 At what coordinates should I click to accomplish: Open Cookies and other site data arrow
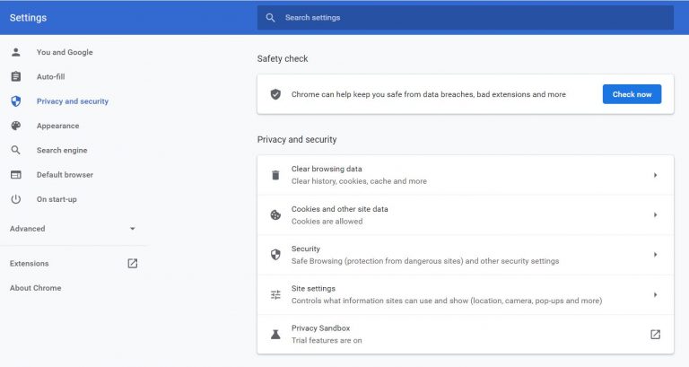[655, 215]
